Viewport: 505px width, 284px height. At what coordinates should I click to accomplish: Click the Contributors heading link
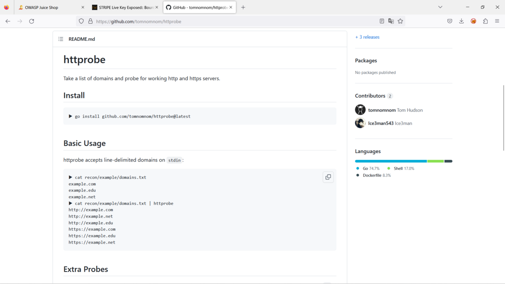370,96
